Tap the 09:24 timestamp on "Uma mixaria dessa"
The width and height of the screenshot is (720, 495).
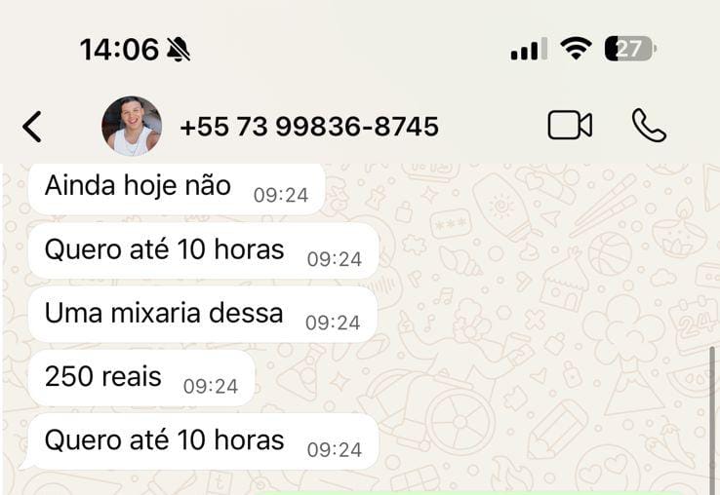click(333, 323)
